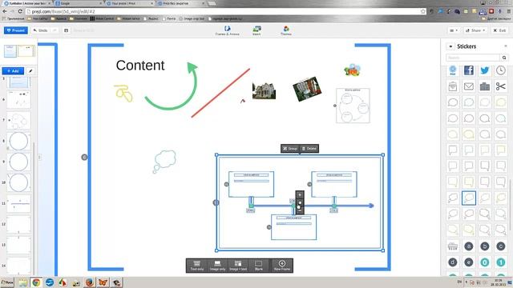Select the red line on canvas
Viewport: 513px width, 288px height.
[x=220, y=93]
